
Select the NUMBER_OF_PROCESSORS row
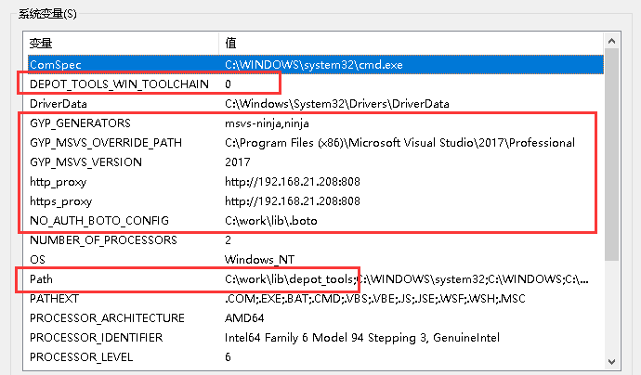pyautogui.click(x=316, y=239)
